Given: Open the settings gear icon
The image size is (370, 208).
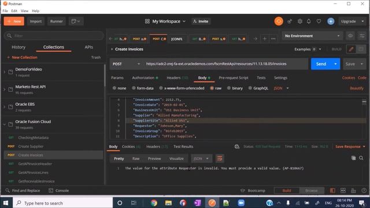Looking at the screenshot, I should coord(299,21).
